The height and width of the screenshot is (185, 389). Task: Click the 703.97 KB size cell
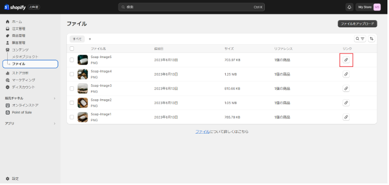pos(232,60)
